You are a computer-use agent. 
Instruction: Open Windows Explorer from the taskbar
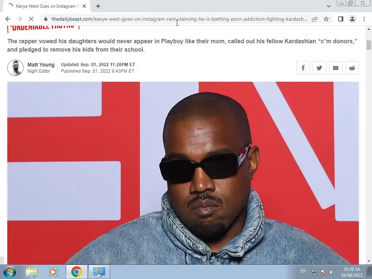[x=32, y=272]
